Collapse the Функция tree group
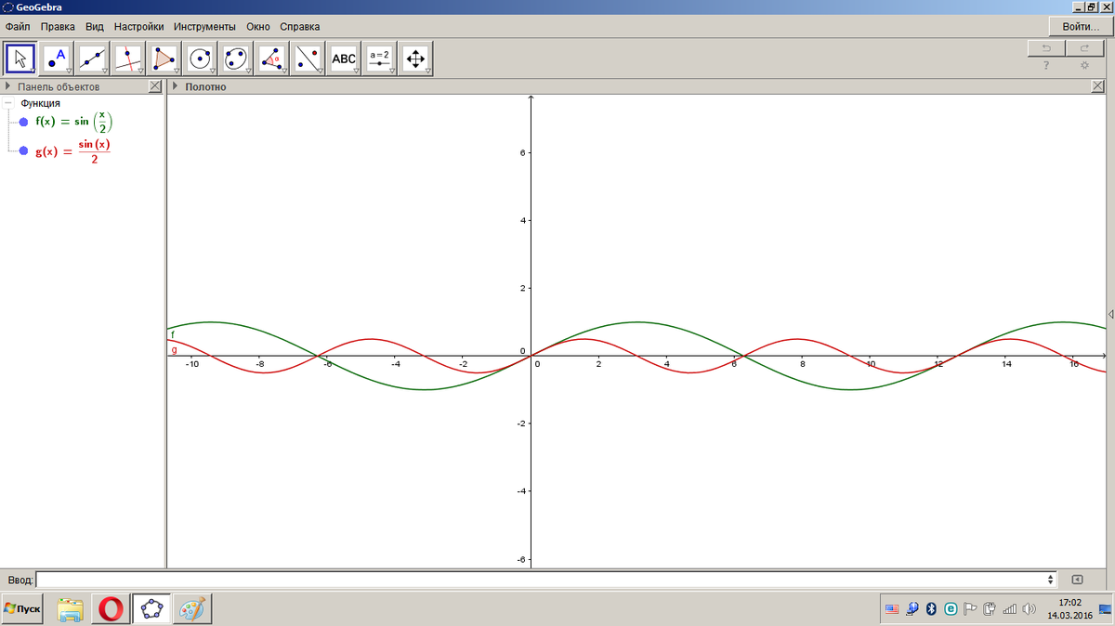Viewport: 1115px width, 626px height. tap(8, 103)
